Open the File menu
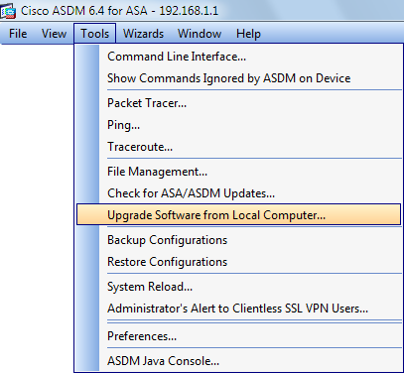404x373 pixels. coord(18,34)
